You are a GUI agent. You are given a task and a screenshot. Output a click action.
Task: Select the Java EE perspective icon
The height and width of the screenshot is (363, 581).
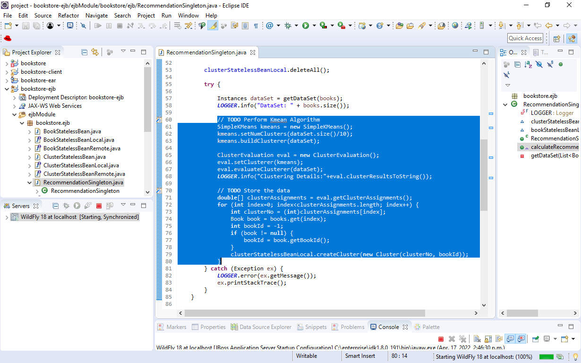572,38
